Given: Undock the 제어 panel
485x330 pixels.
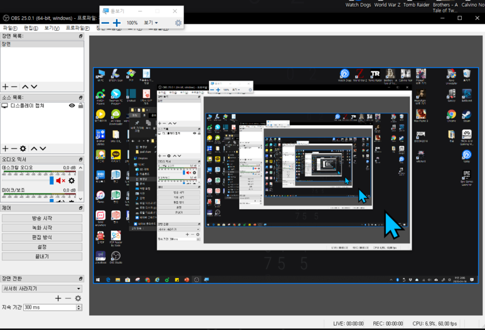Looking at the screenshot, I should [81, 208].
